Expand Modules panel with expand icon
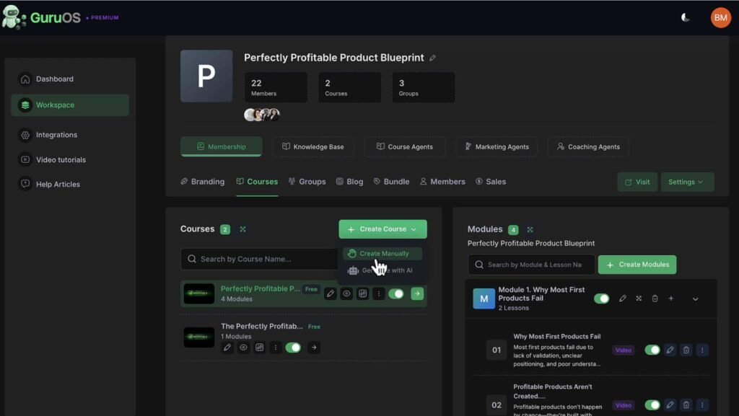This screenshot has width=739, height=416. (530, 230)
